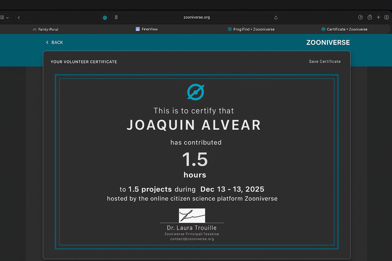Image resolution: width=392 pixels, height=261 pixels.
Task: Click the title line under Dr. Laura Trouille
Action: pos(192,234)
